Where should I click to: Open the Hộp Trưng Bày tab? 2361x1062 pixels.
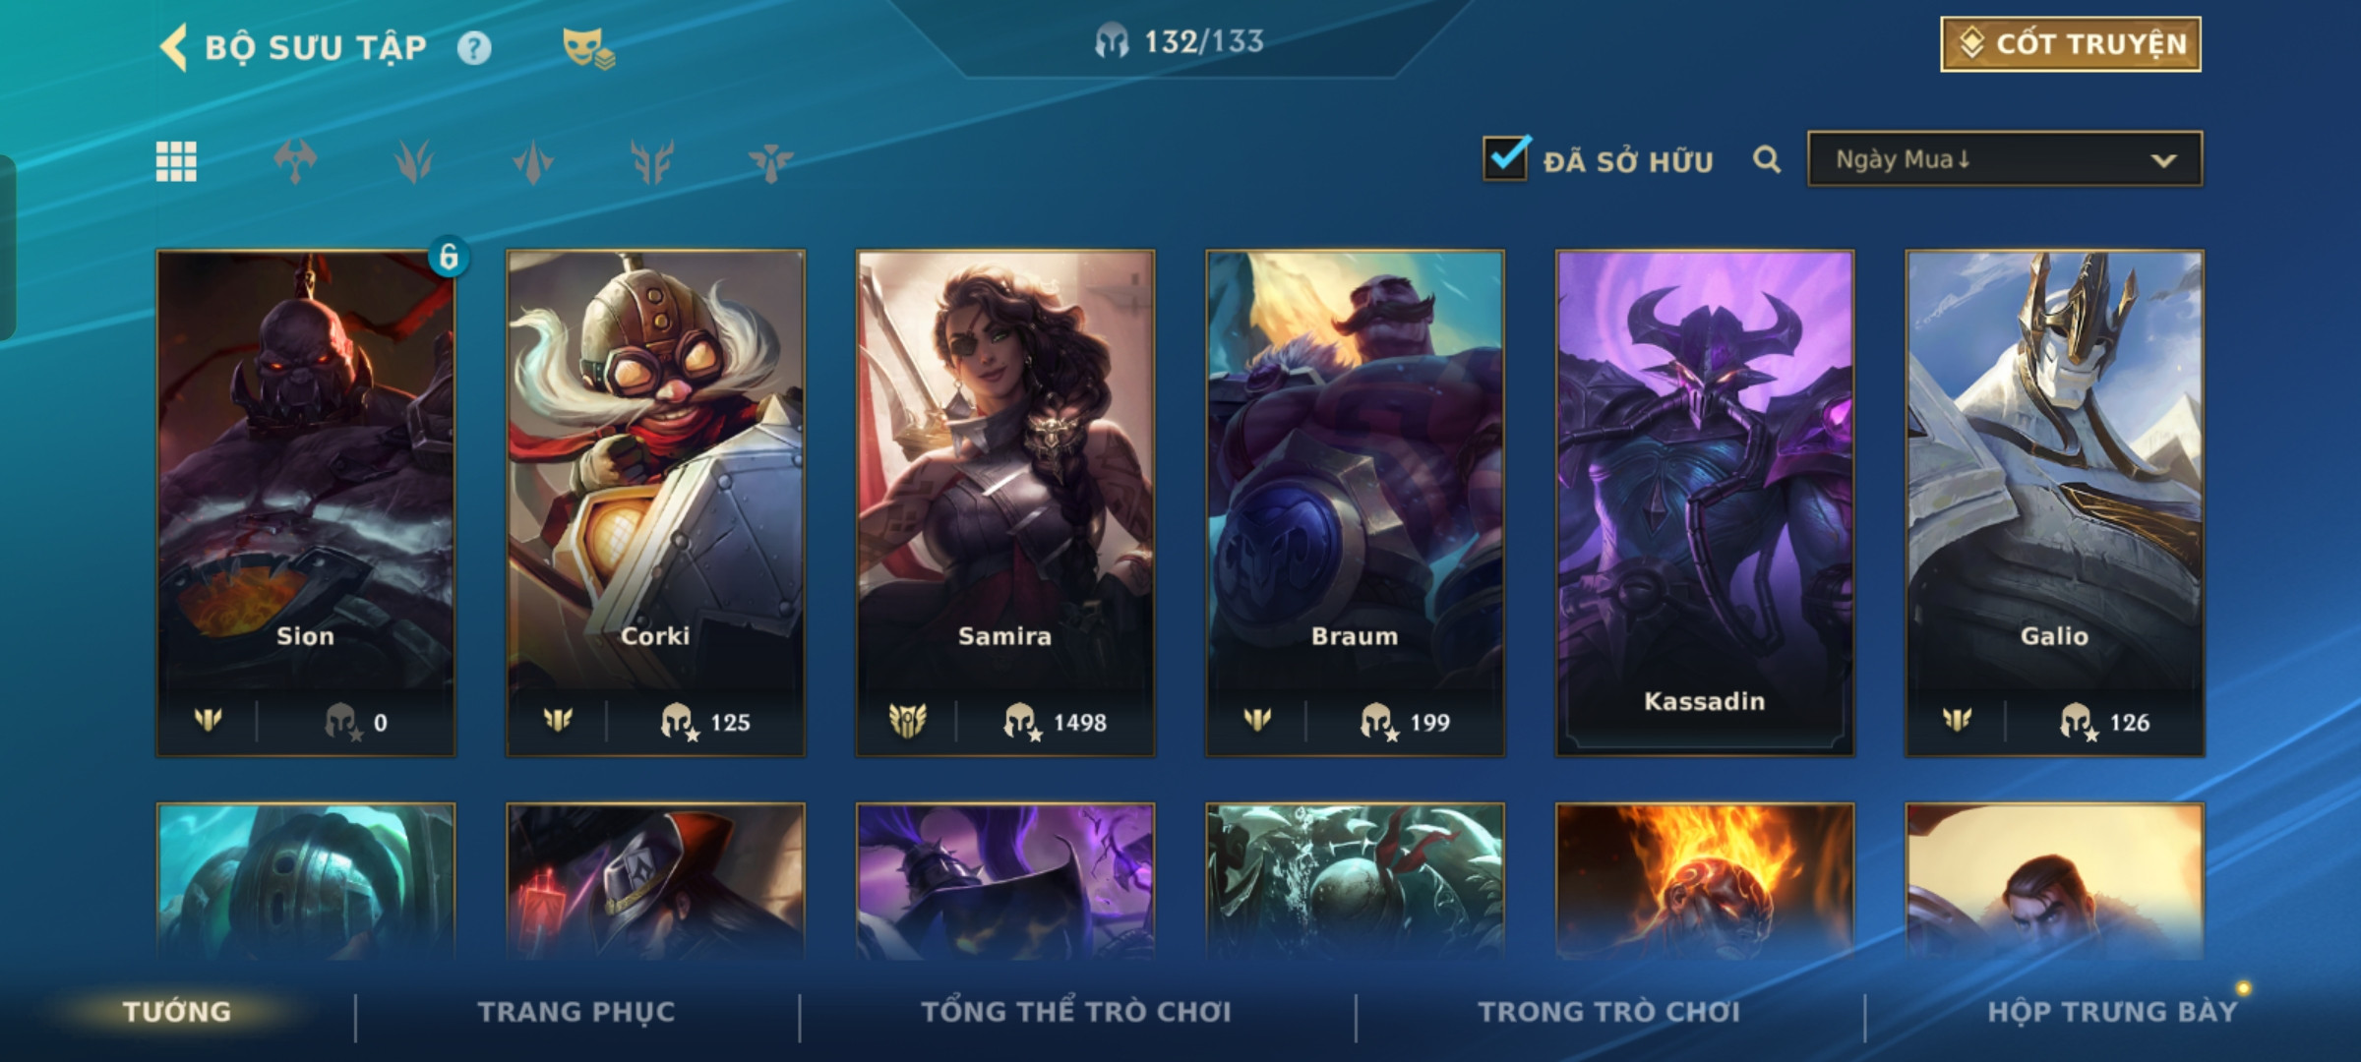[x=2112, y=1012]
